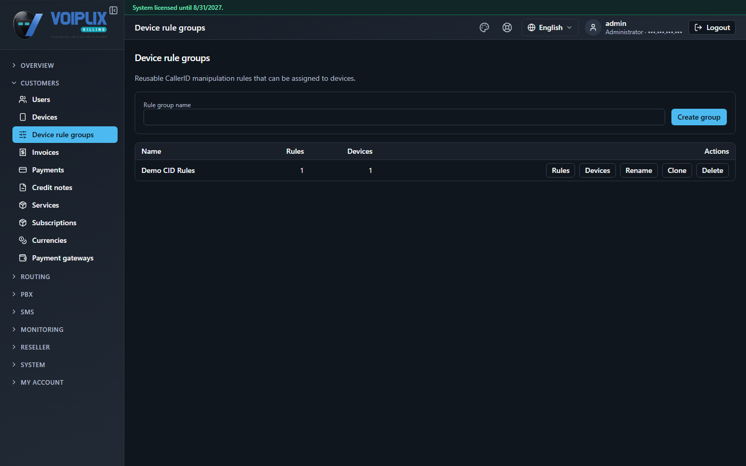
Task: Open Subscriptions in the sidebar
Action: (65, 223)
